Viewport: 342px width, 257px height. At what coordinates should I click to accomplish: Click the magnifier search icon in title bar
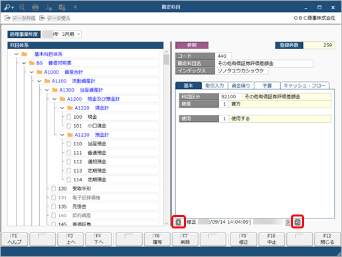tap(22, 7)
